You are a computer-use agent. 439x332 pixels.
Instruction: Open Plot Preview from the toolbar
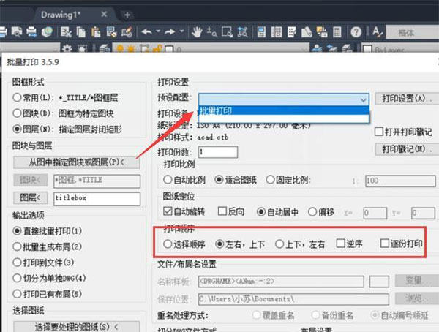click(x=17, y=32)
